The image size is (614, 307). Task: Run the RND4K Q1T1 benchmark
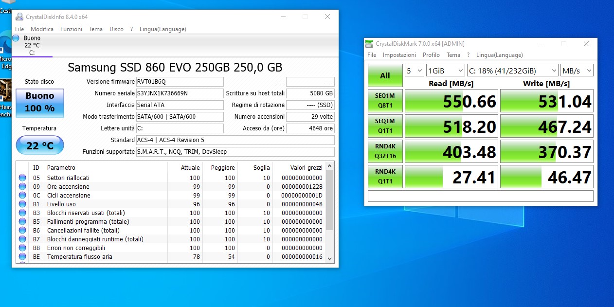pos(385,176)
